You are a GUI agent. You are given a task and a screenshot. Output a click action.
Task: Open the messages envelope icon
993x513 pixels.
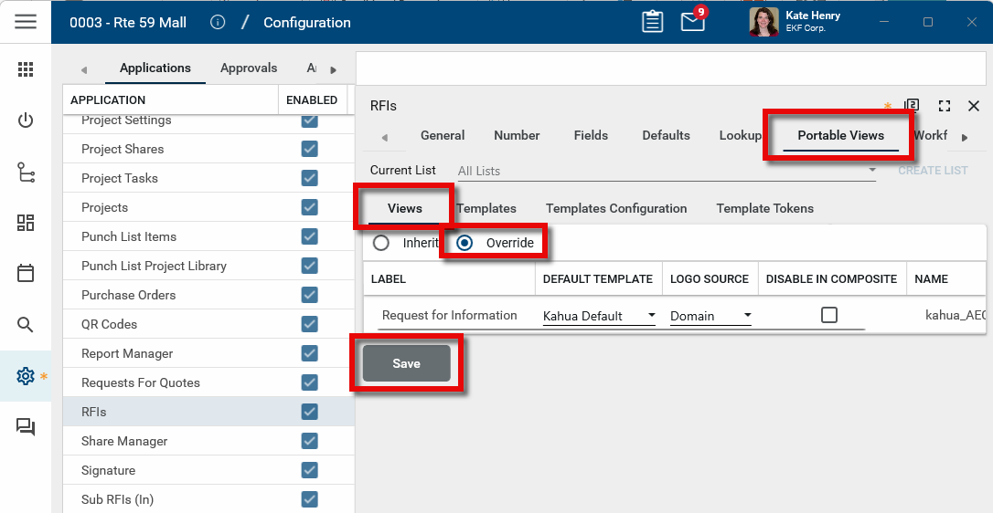[x=692, y=22]
